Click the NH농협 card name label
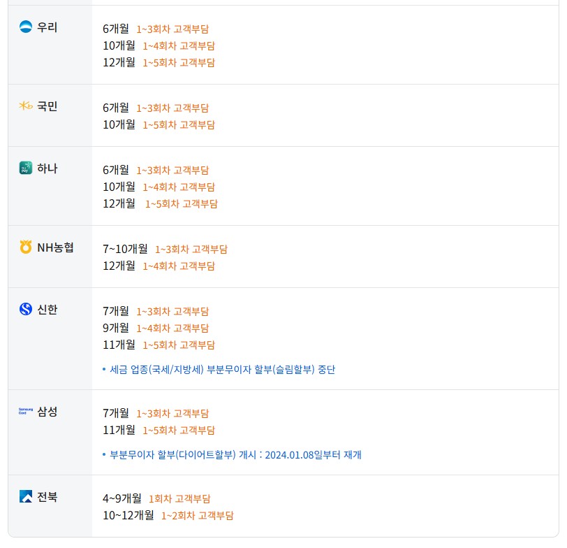 (55, 247)
